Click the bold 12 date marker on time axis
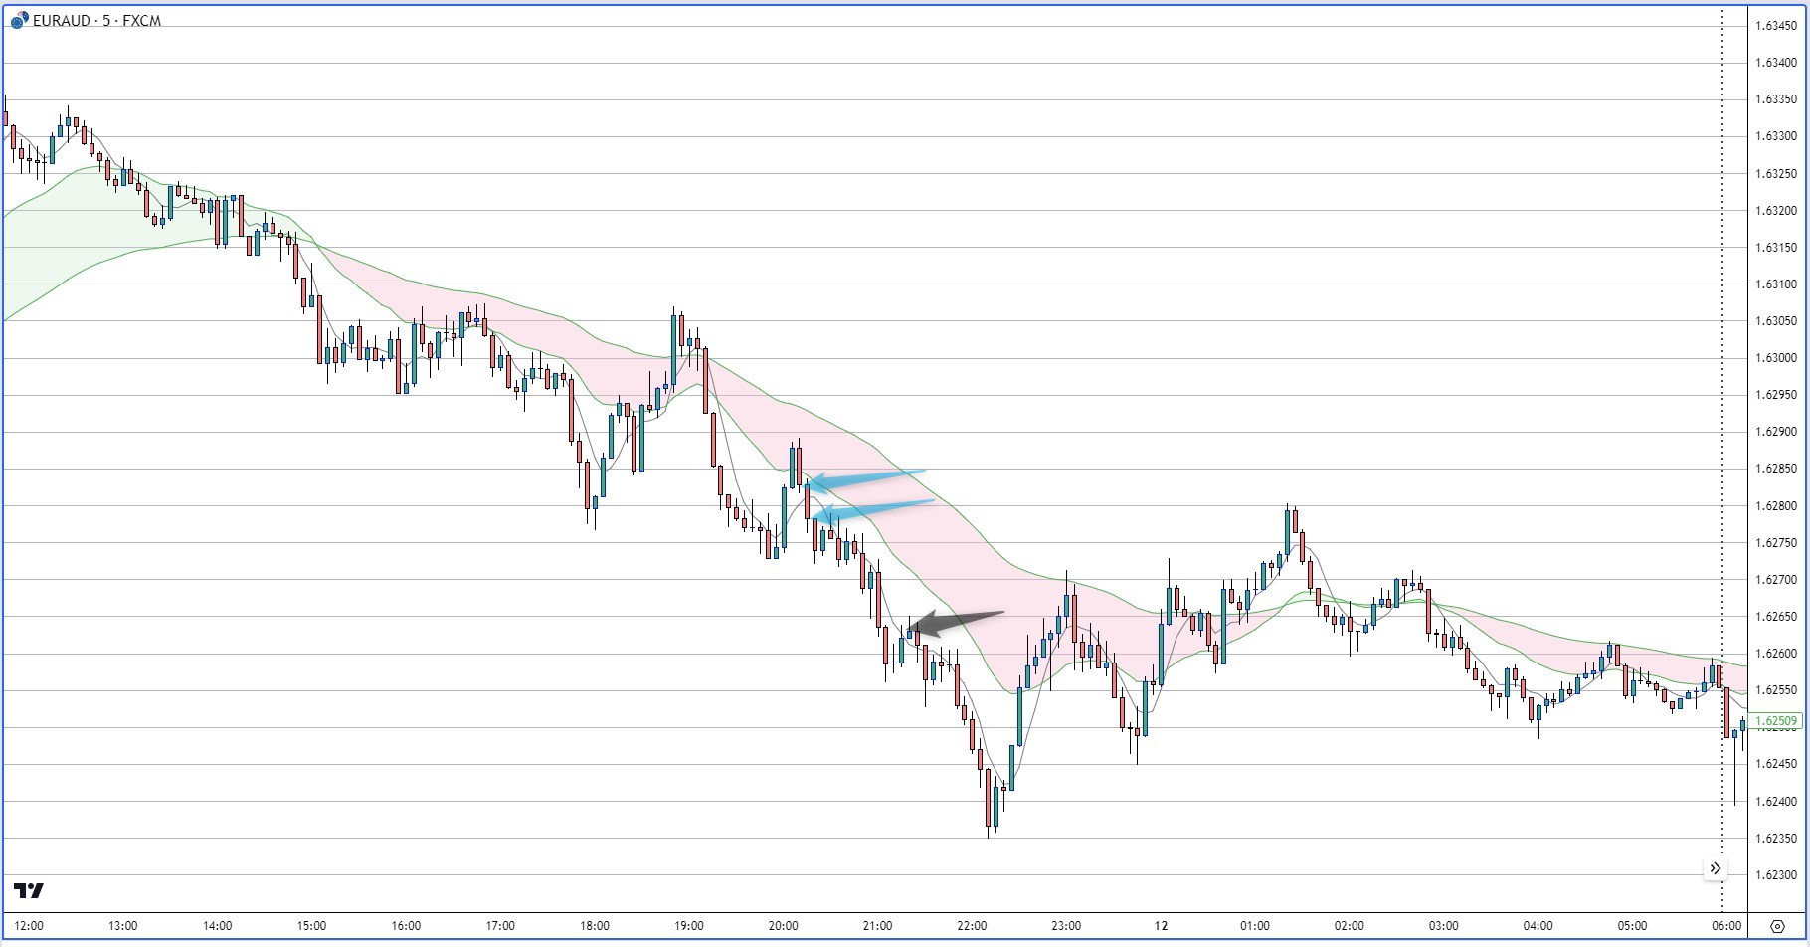Screen dimensions: 1810x947 (x=1161, y=926)
